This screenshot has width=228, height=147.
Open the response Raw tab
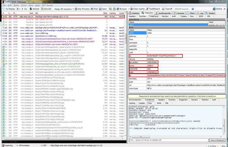[x=150, y=103]
